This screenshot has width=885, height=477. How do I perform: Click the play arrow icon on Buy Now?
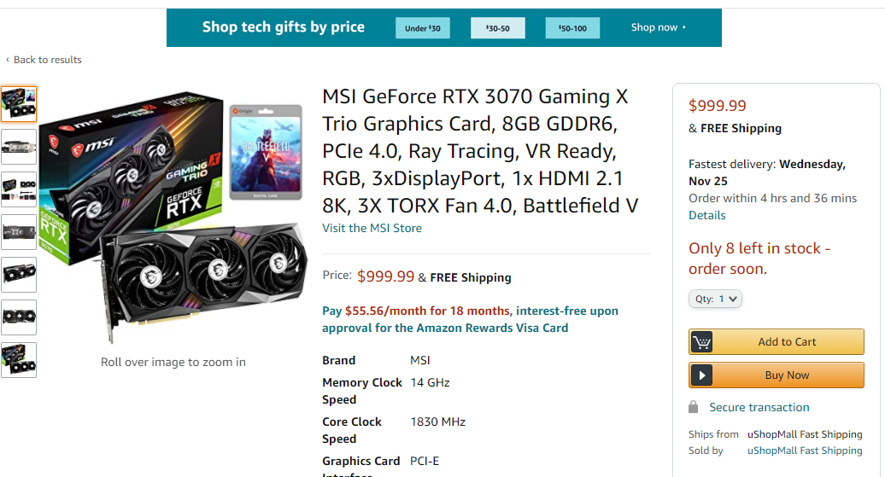[x=702, y=375]
